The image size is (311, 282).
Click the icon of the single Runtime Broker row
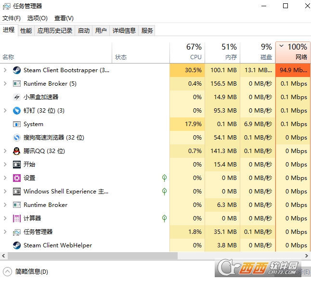(x=17, y=205)
